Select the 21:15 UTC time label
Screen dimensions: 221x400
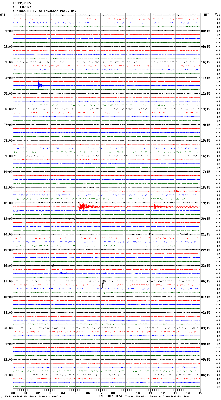pyautogui.click(x=206, y=234)
